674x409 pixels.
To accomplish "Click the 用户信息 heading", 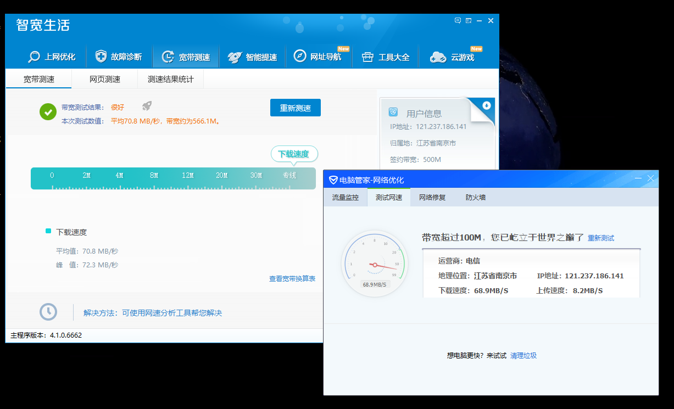I will [x=424, y=114].
